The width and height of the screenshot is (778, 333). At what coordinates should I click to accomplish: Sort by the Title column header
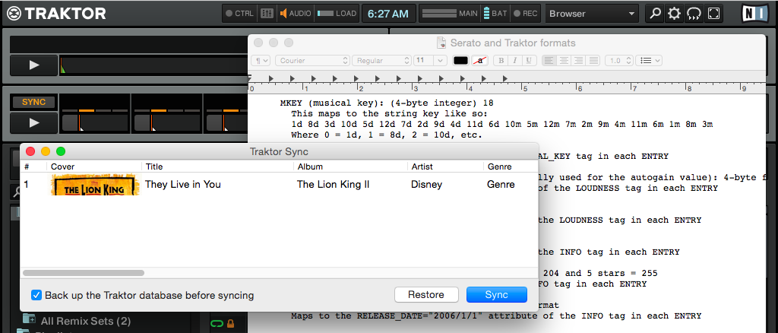click(217, 166)
